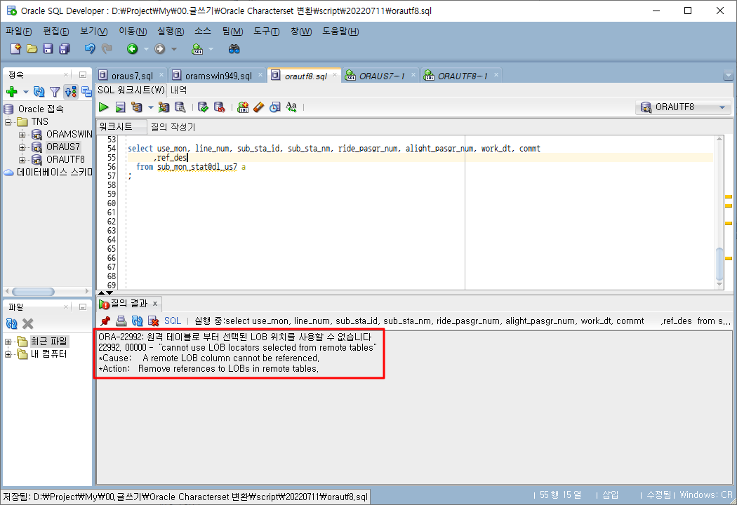Click the editor vertical scrollbar thumb
The image size is (737, 505).
[x=719, y=264]
